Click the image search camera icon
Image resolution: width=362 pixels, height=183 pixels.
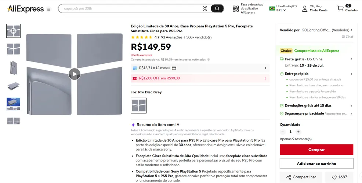[205, 8]
